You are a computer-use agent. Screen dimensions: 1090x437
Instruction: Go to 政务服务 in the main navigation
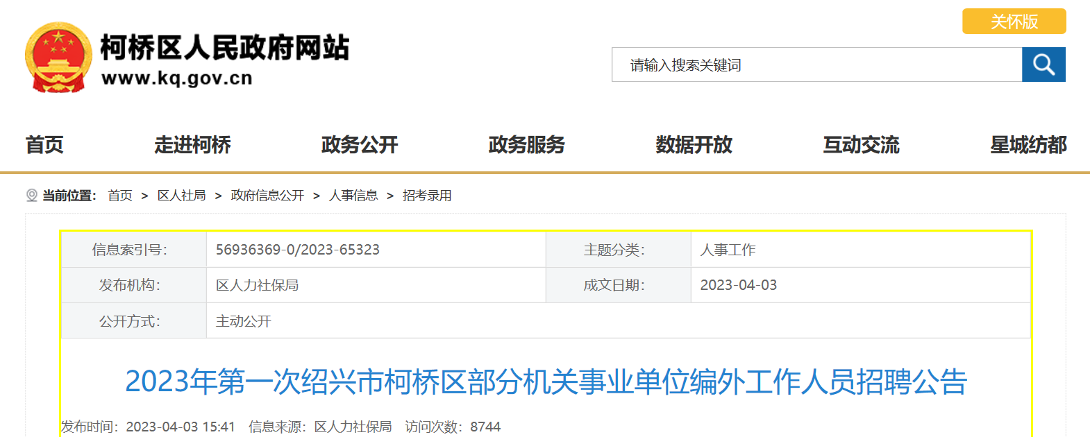pos(526,144)
